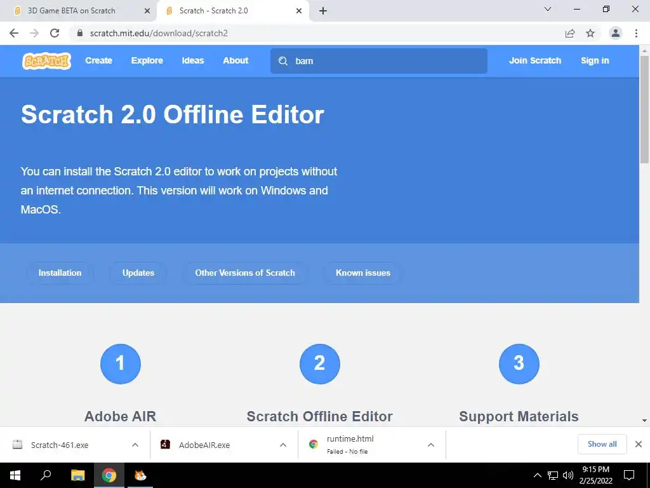Screen dimensions: 650x488
Task: Open the Create menu item
Action: [x=98, y=60]
